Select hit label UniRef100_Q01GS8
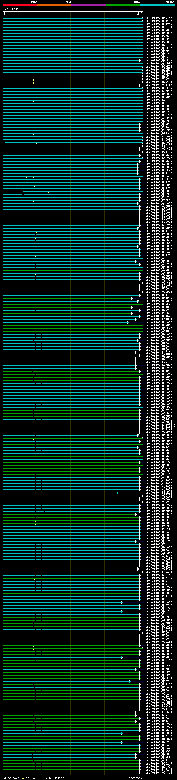 (159, 203)
